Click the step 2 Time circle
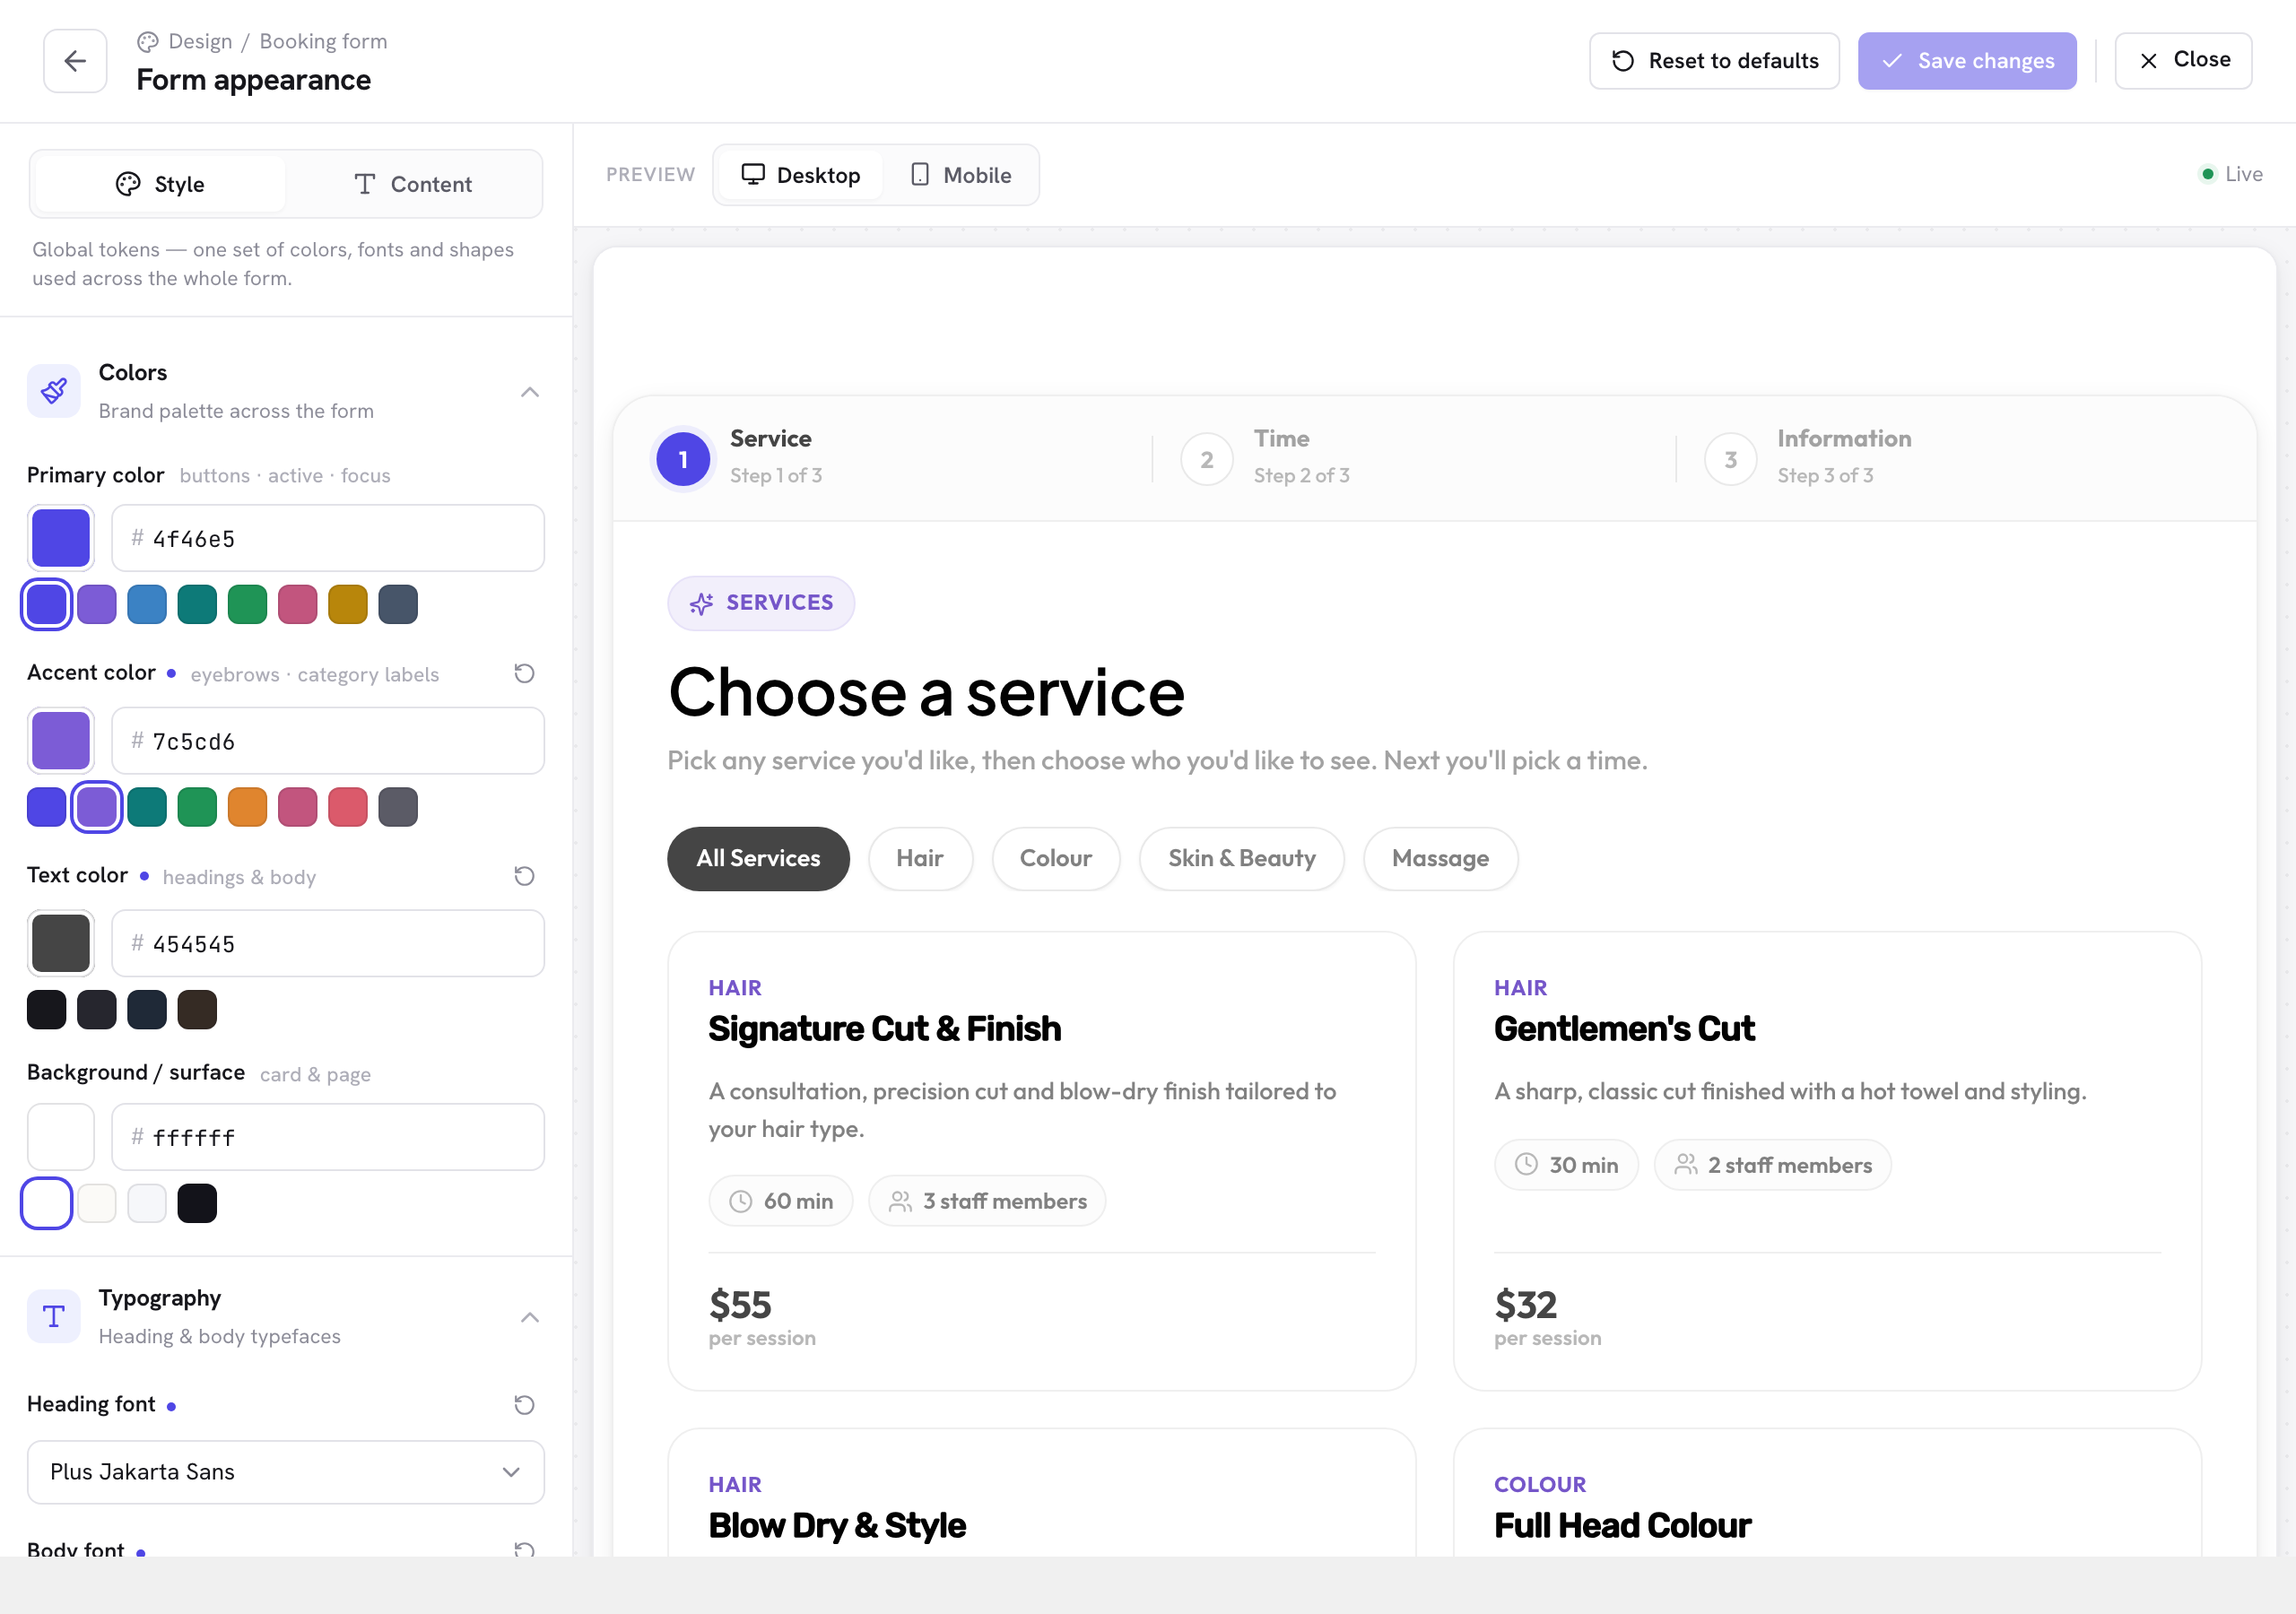Screen dimensions: 2296x1614 [x=1207, y=459]
